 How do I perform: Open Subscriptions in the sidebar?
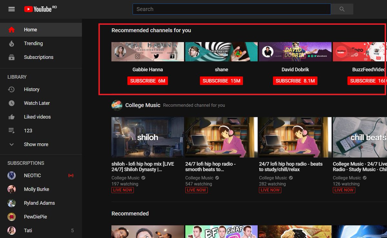[41, 57]
